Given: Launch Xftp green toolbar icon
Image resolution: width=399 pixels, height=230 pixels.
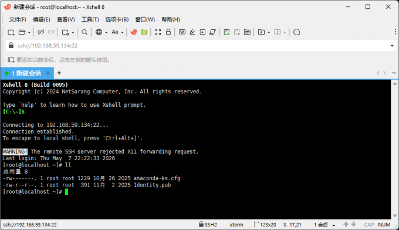Looking at the screenshot, I should point(144,32).
